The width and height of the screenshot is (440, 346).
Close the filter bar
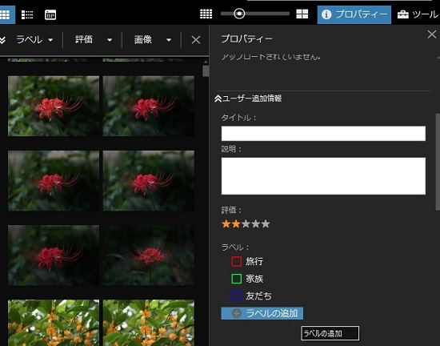tap(195, 40)
